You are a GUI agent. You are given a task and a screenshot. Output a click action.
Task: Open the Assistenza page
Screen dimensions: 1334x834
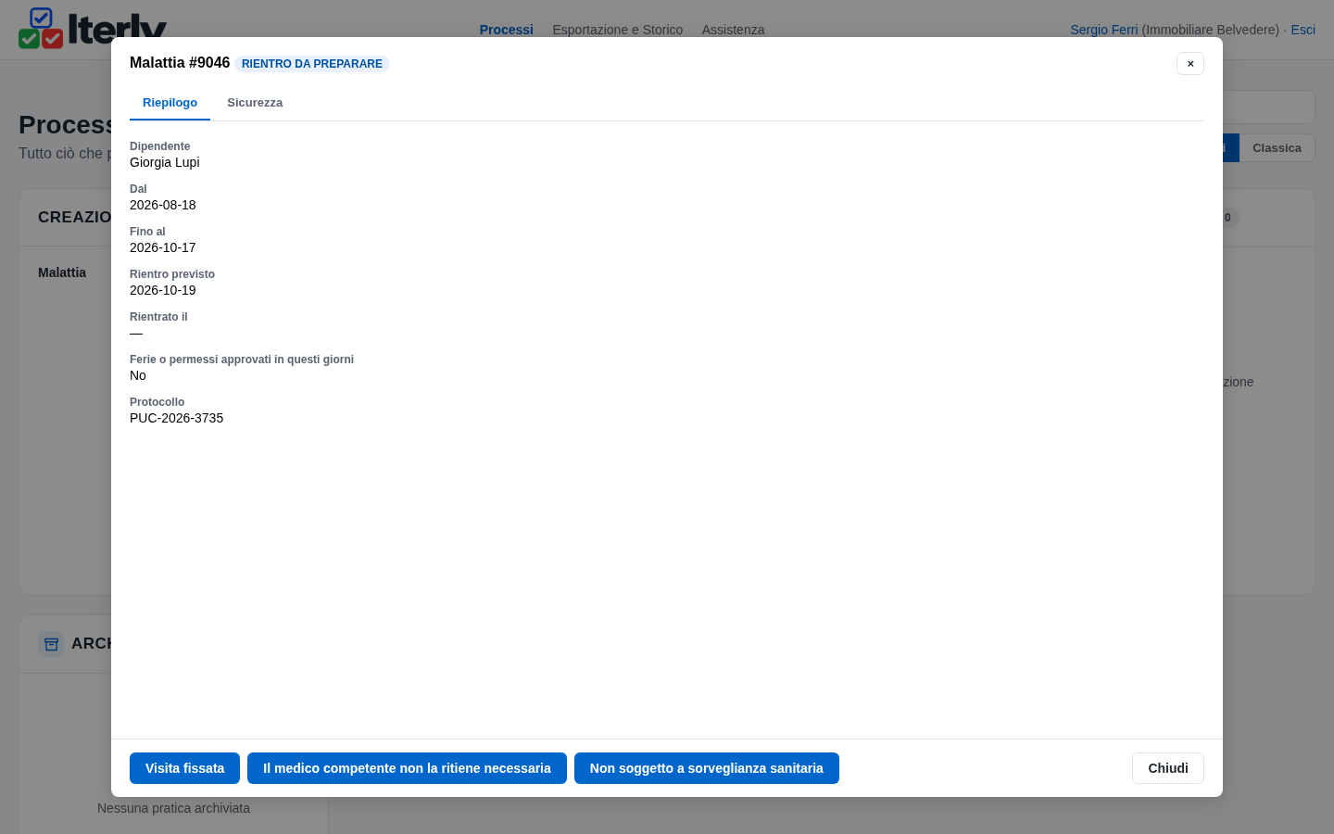point(733,30)
